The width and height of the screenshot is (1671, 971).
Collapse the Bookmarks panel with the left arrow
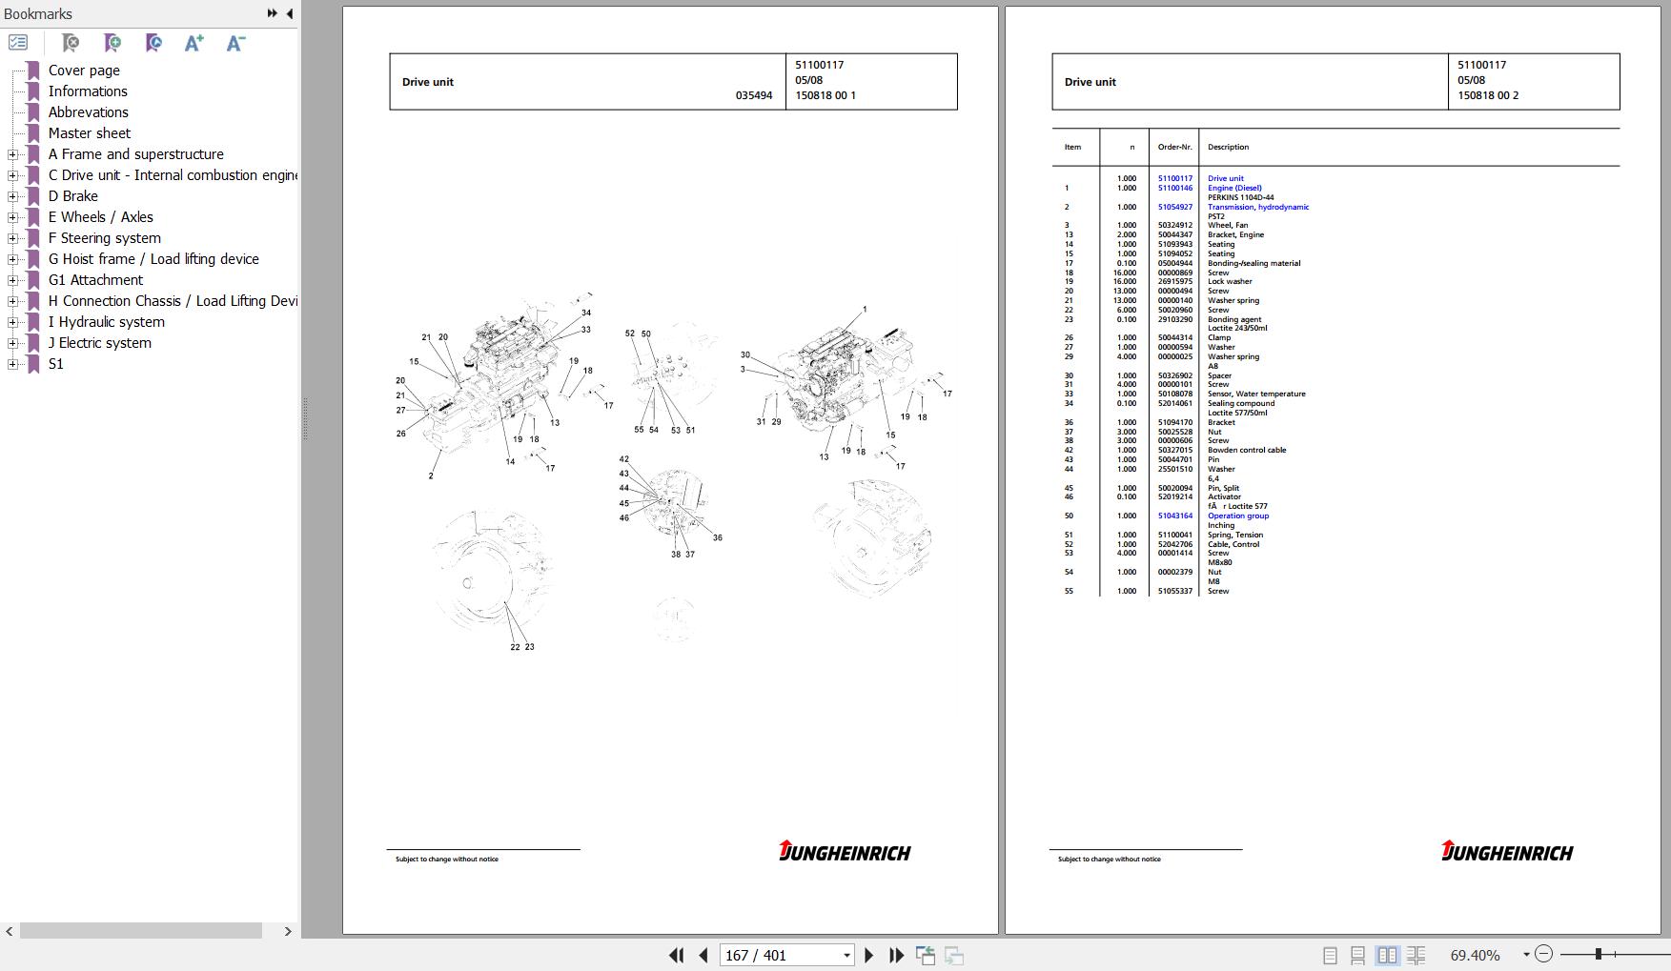click(x=290, y=13)
